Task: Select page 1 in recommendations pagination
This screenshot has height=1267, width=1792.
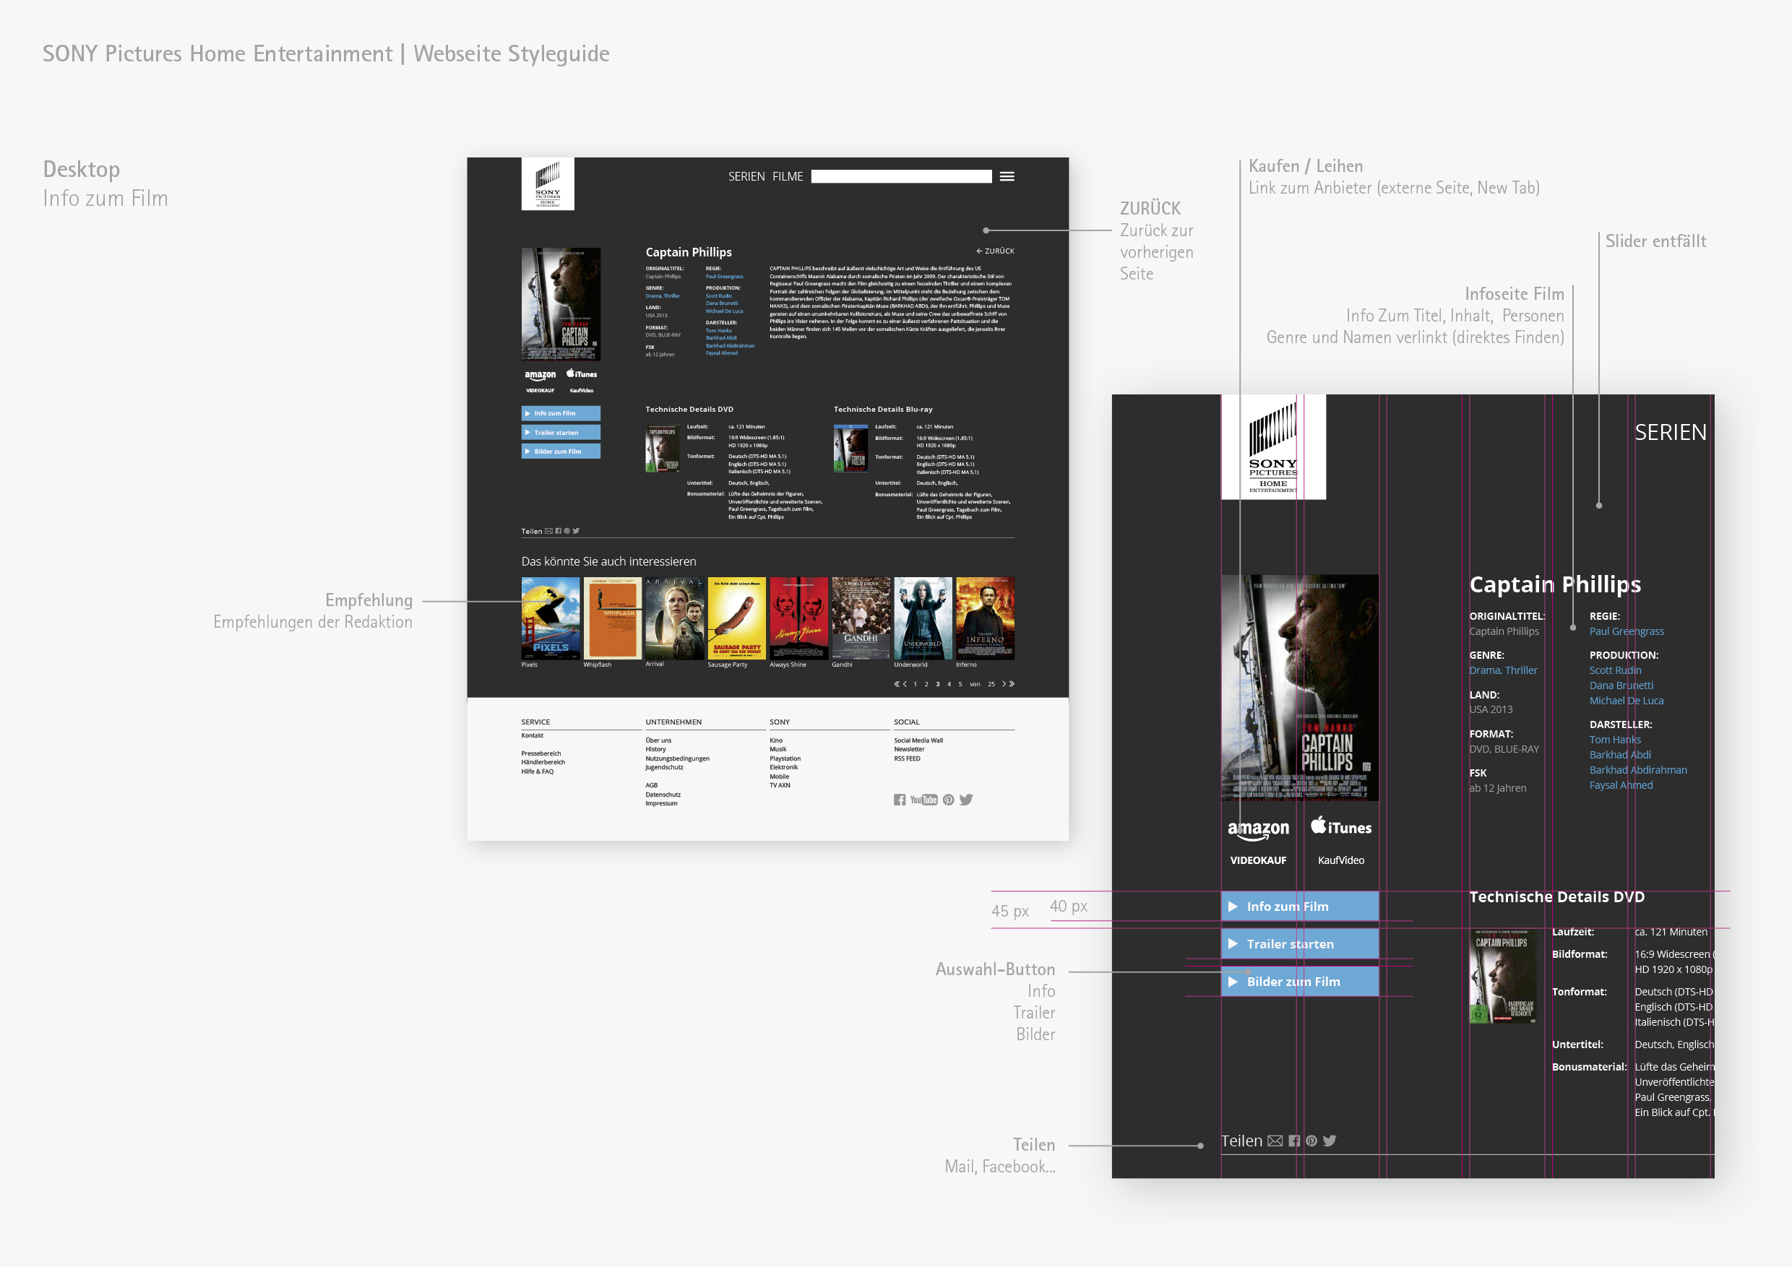Action: pos(916,684)
